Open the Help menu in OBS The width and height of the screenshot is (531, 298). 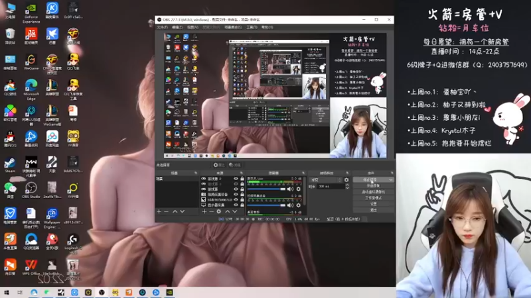[267, 27]
